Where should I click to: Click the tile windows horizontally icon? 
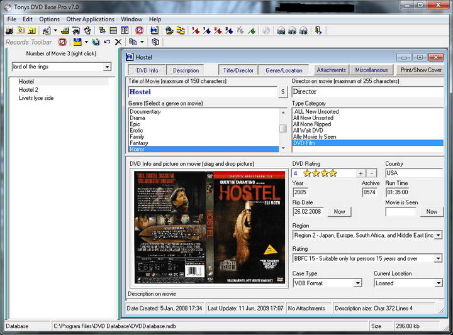coord(113,30)
